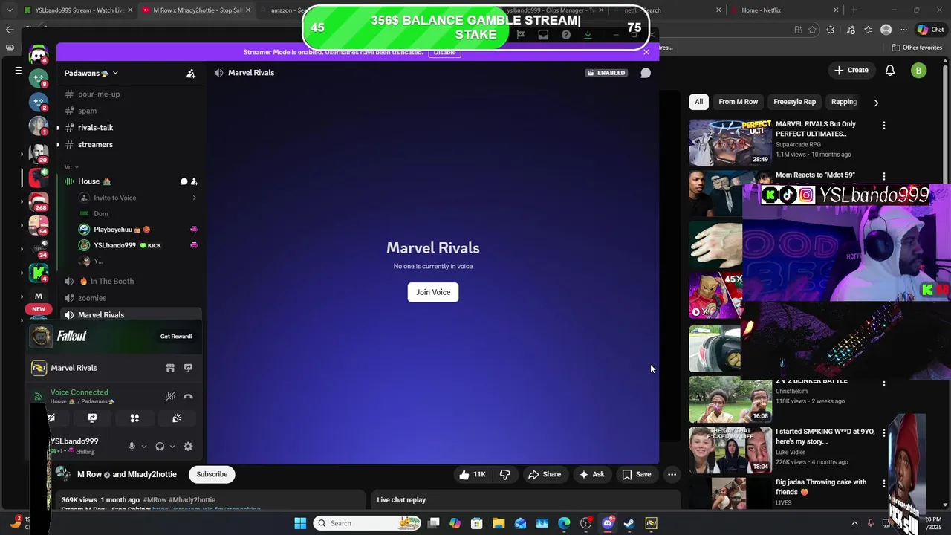
Task: Open green K server icon
Action: coord(39,273)
